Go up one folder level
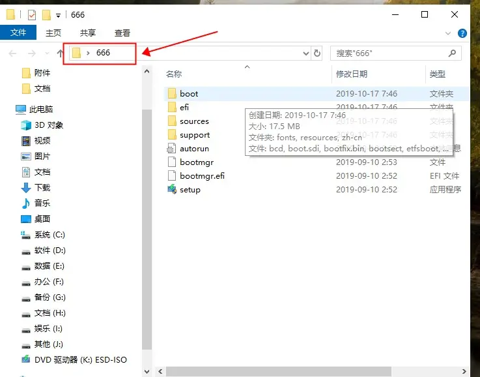This screenshot has width=480, height=377. (60, 53)
